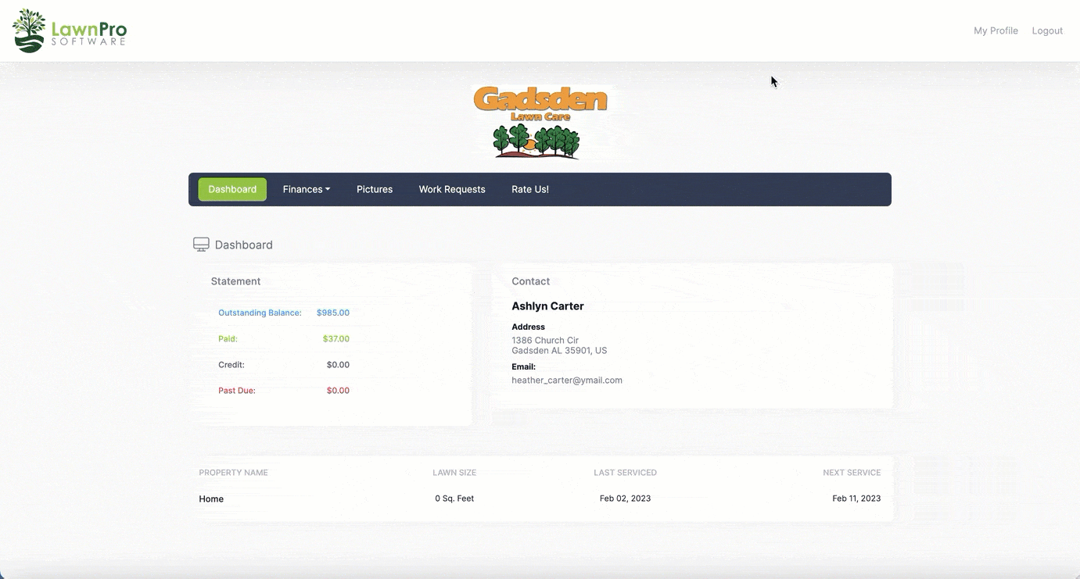The image size is (1080, 579).
Task: Click the Paid label
Action: coord(228,339)
